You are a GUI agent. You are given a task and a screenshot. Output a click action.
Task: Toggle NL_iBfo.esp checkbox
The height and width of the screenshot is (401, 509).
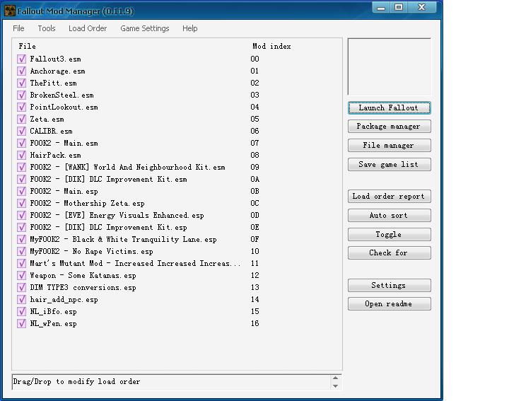21,311
